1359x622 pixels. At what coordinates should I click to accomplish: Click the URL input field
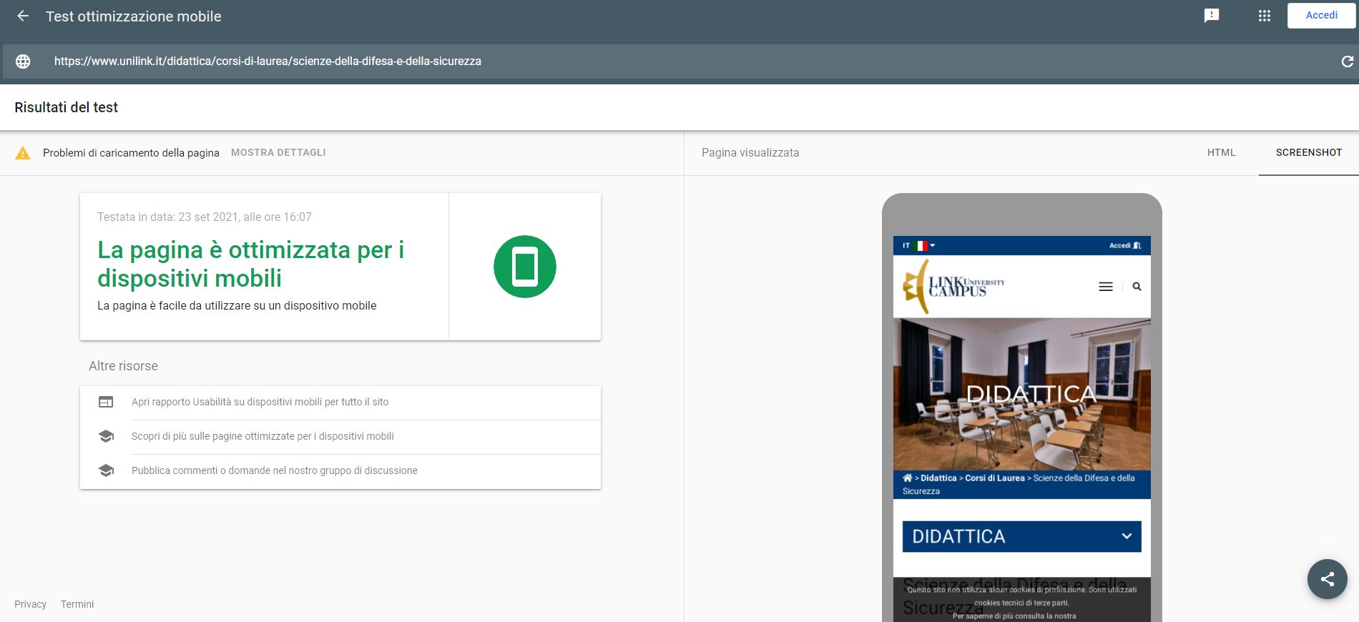pyautogui.click(x=679, y=61)
